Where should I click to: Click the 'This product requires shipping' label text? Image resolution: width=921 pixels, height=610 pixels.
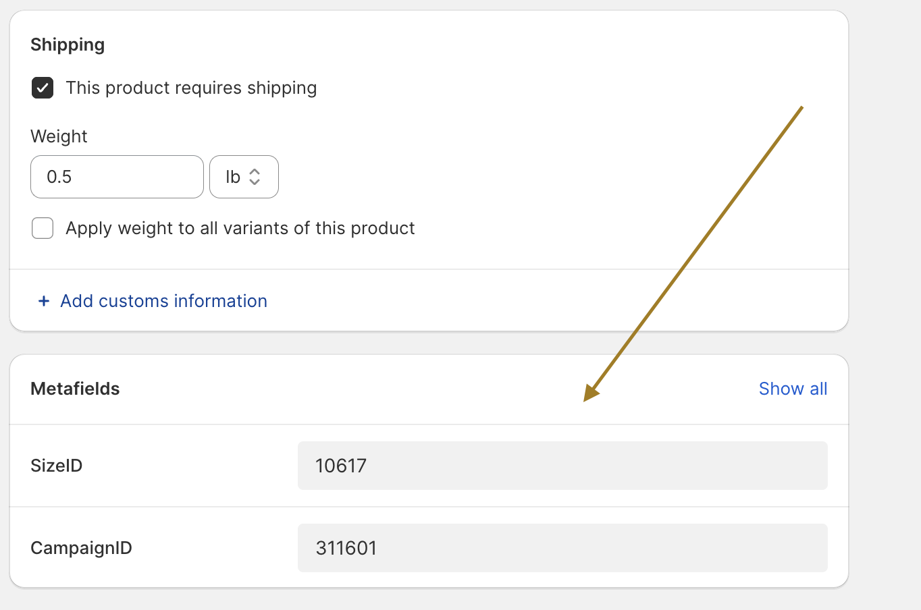pyautogui.click(x=191, y=88)
